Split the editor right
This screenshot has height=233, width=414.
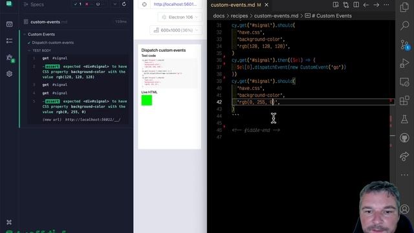(x=356, y=5)
